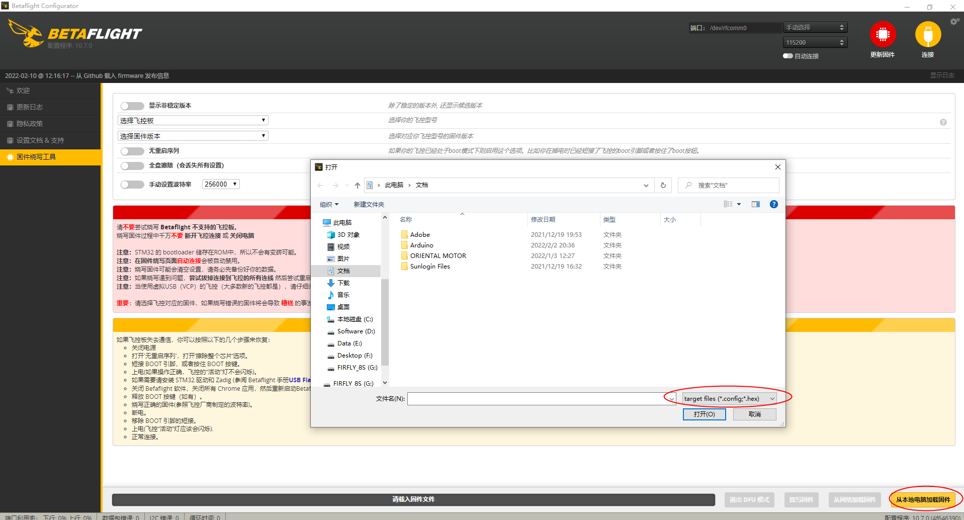
Task: Select Desktop (F:) drive
Action: [355, 356]
